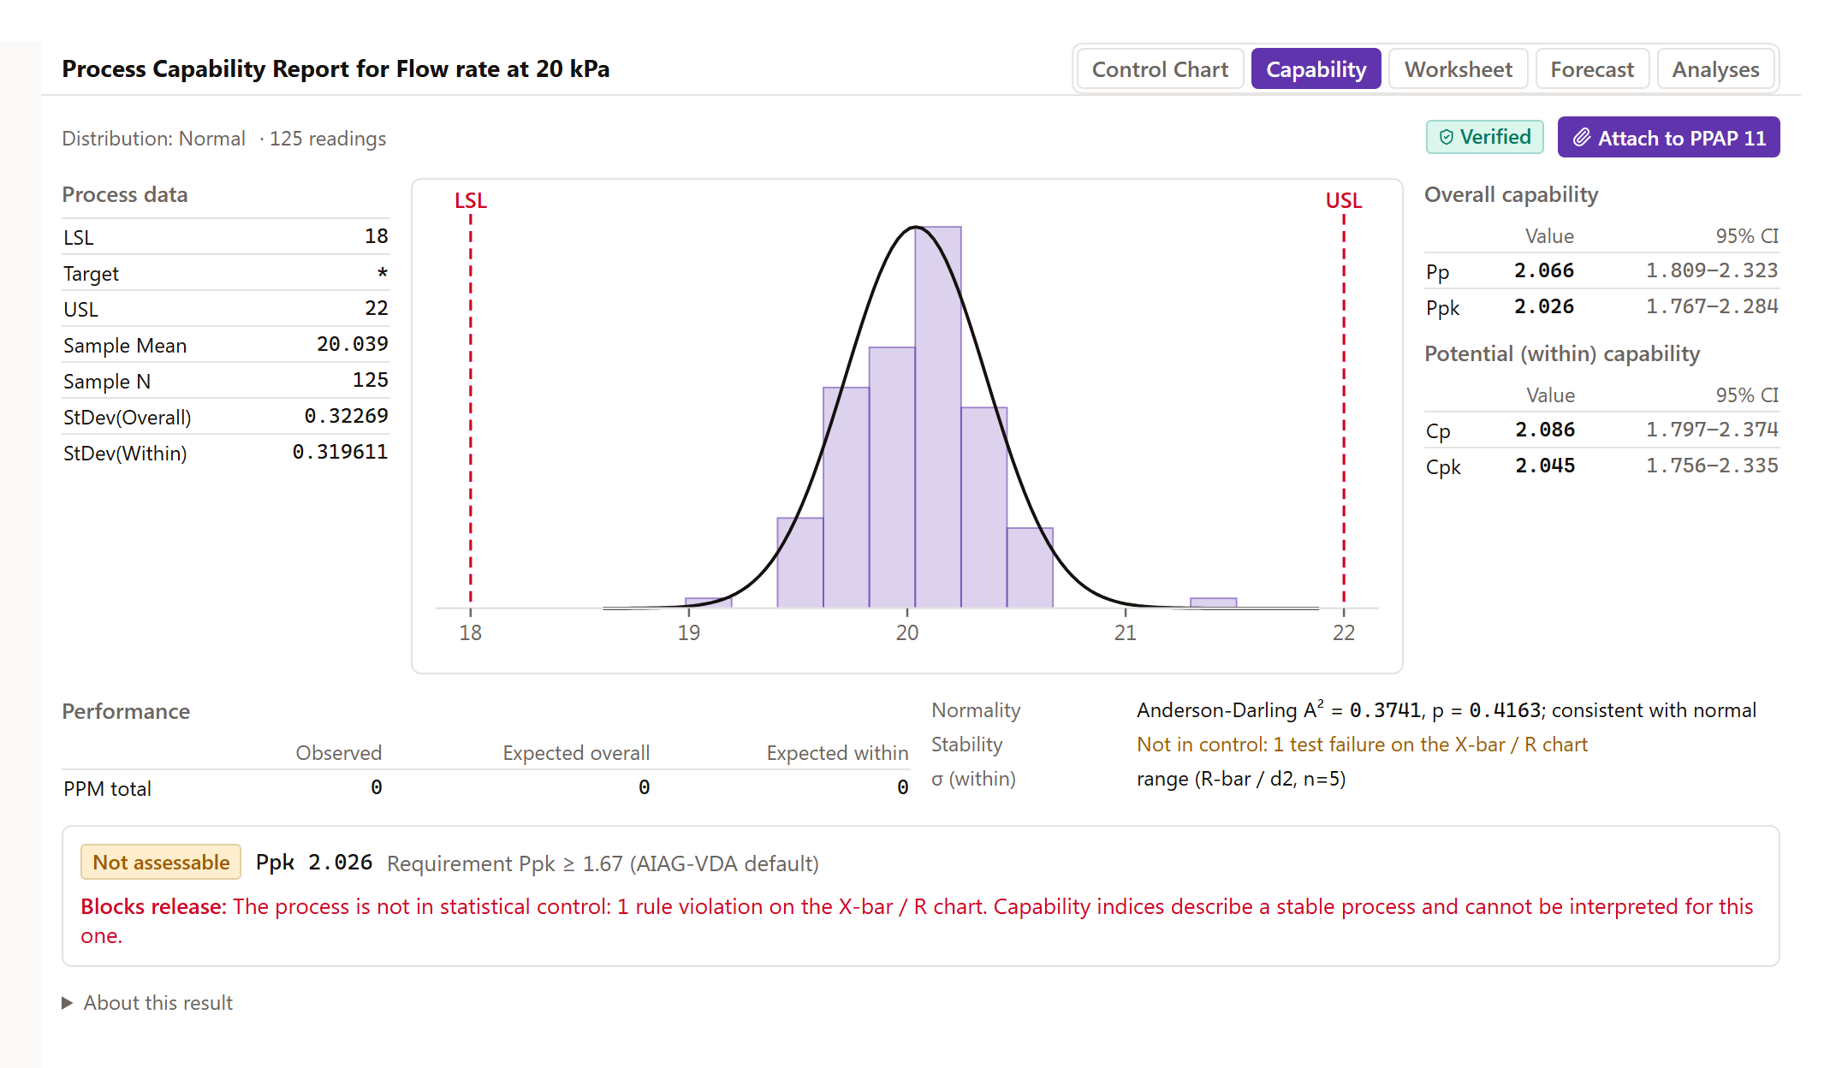This screenshot has width=1842, height=1068.
Task: Click the stability warning Not in control text
Action: 1362,745
